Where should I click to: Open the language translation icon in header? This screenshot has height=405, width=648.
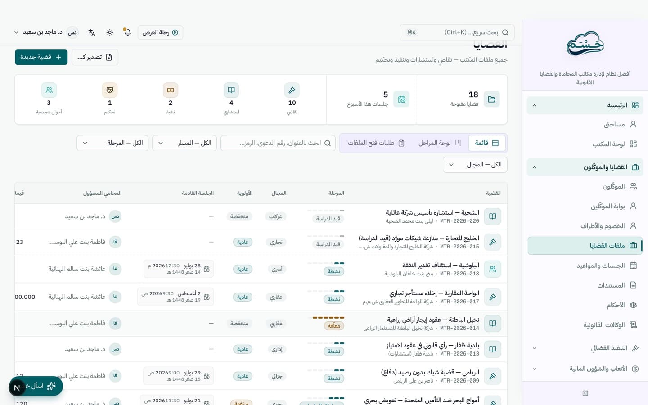[x=92, y=32]
